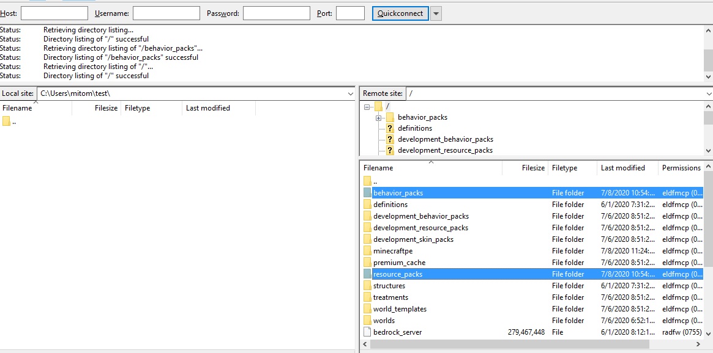Click question-mark icon beside development_behavior_packs
The image size is (713, 353).
[x=390, y=139]
